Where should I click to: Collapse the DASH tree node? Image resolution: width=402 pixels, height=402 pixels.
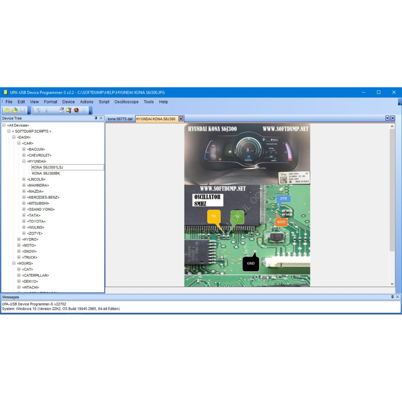pyautogui.click(x=14, y=137)
